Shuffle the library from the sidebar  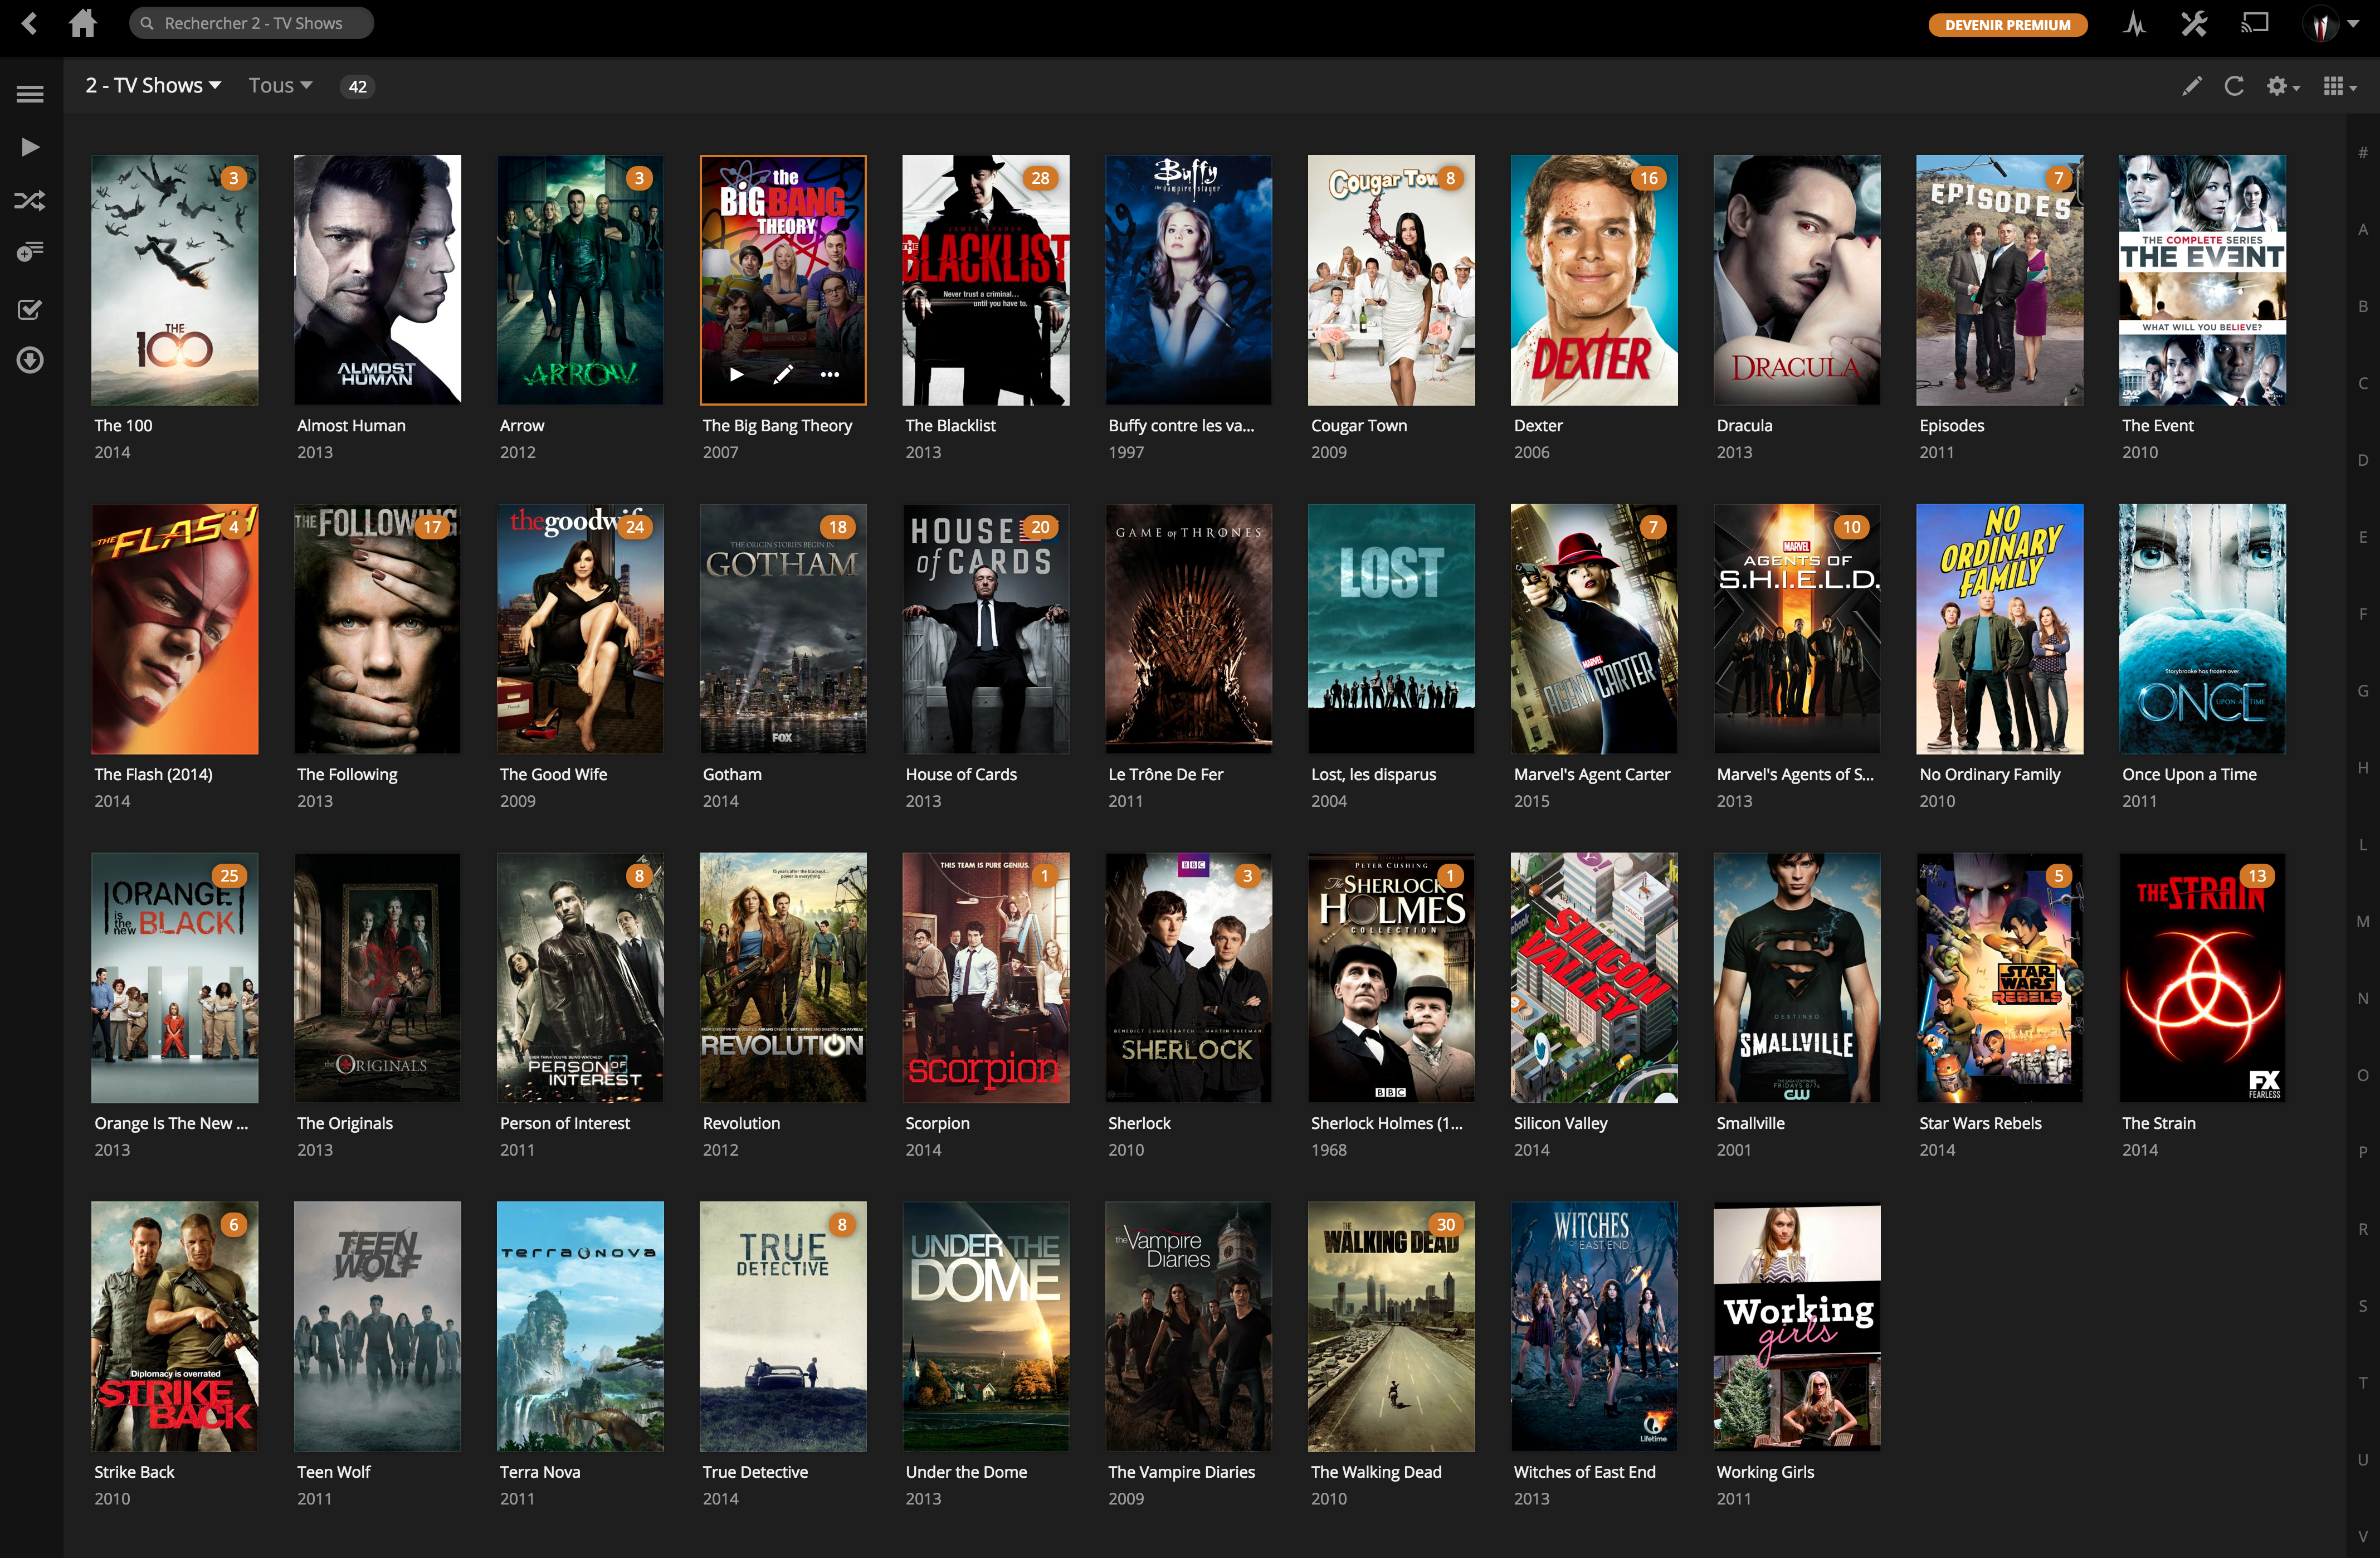pyautogui.click(x=30, y=200)
